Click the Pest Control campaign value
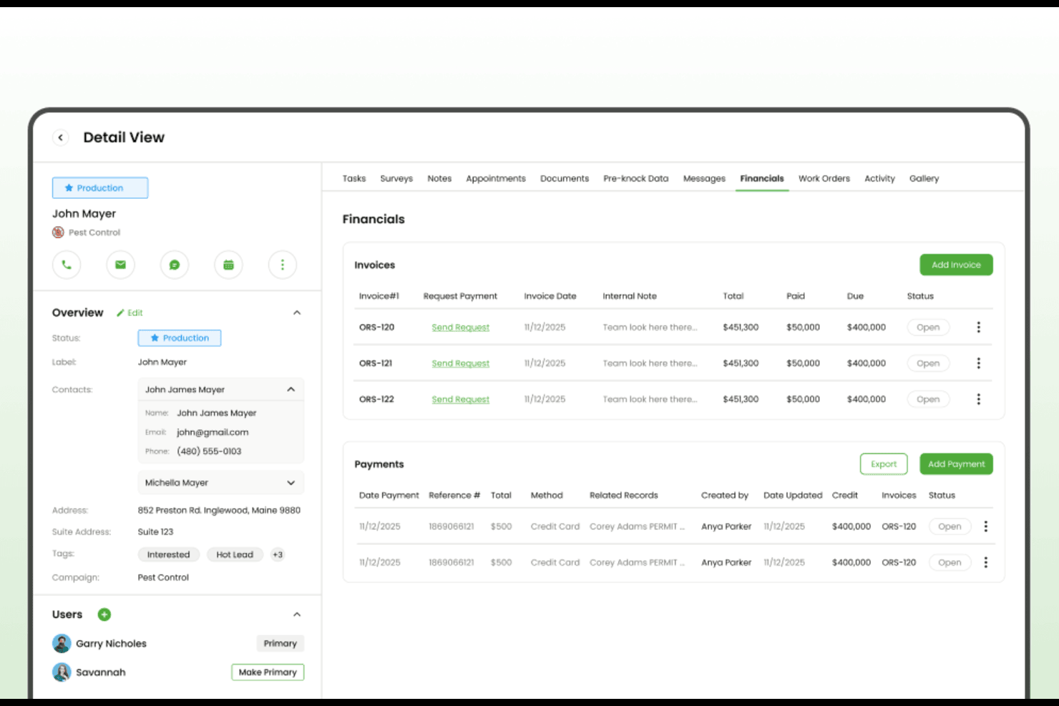This screenshot has height=706, width=1059. click(163, 577)
